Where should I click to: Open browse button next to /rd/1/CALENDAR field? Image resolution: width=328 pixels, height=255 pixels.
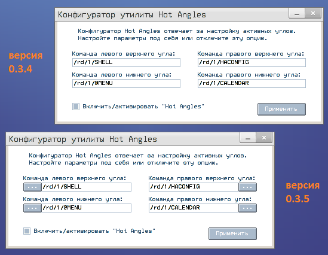(247, 208)
